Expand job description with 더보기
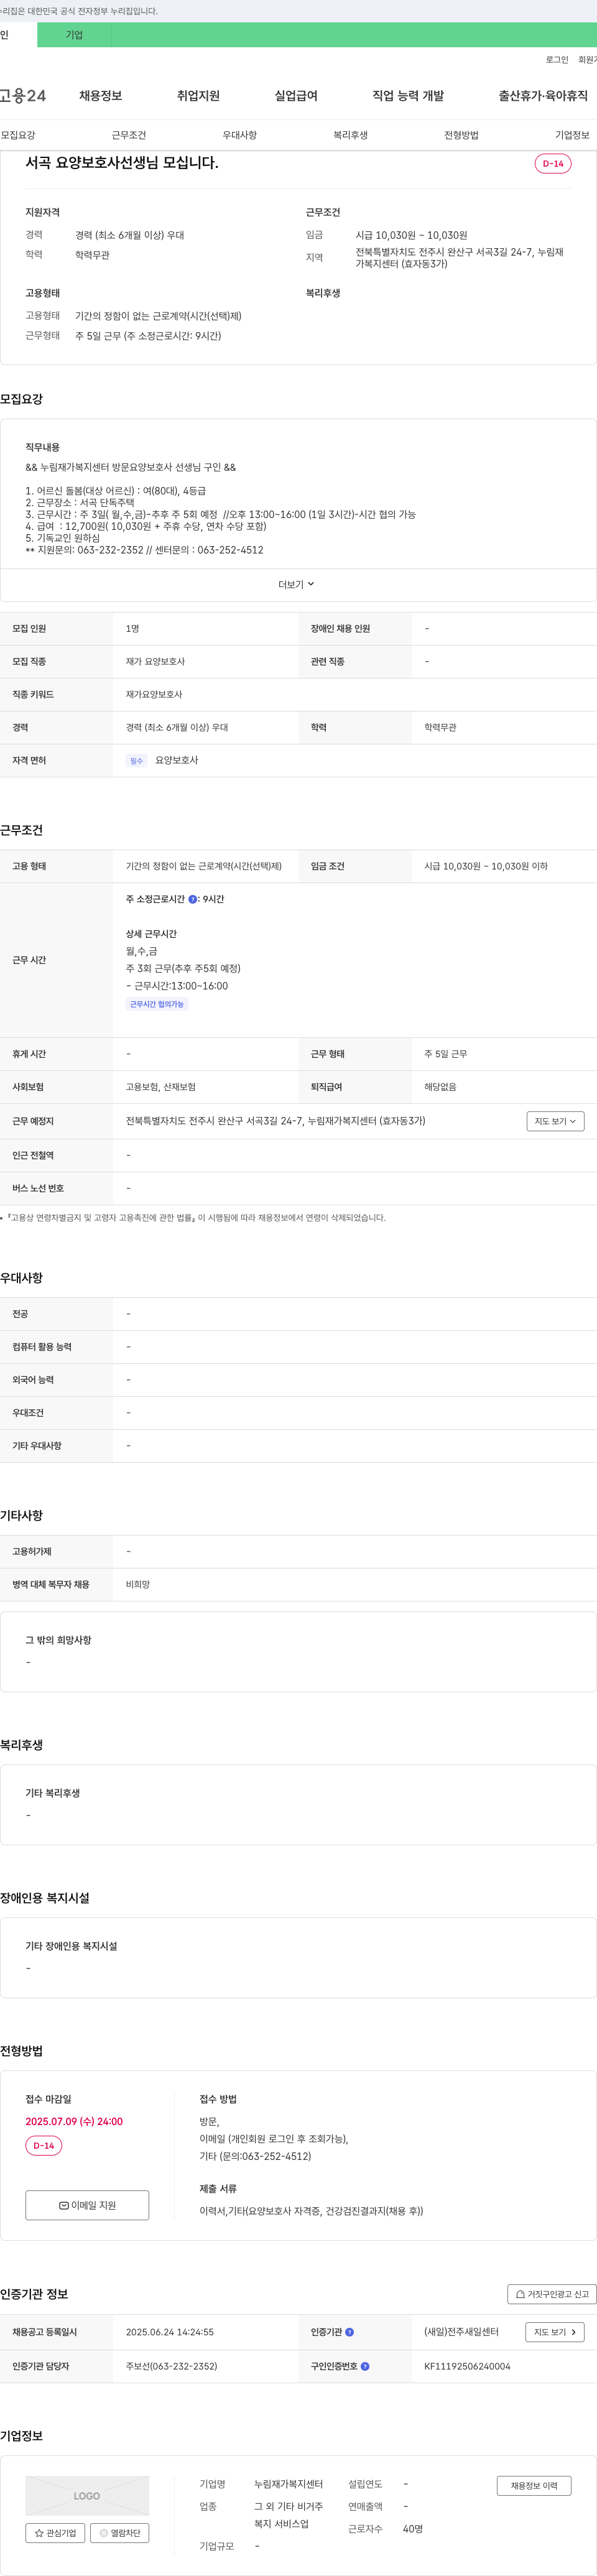Viewport: 597px width, 2576px height. pyautogui.click(x=296, y=584)
